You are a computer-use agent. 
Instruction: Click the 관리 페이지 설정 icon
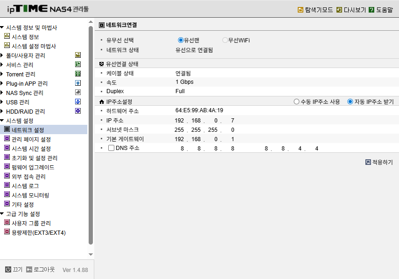click(7, 139)
